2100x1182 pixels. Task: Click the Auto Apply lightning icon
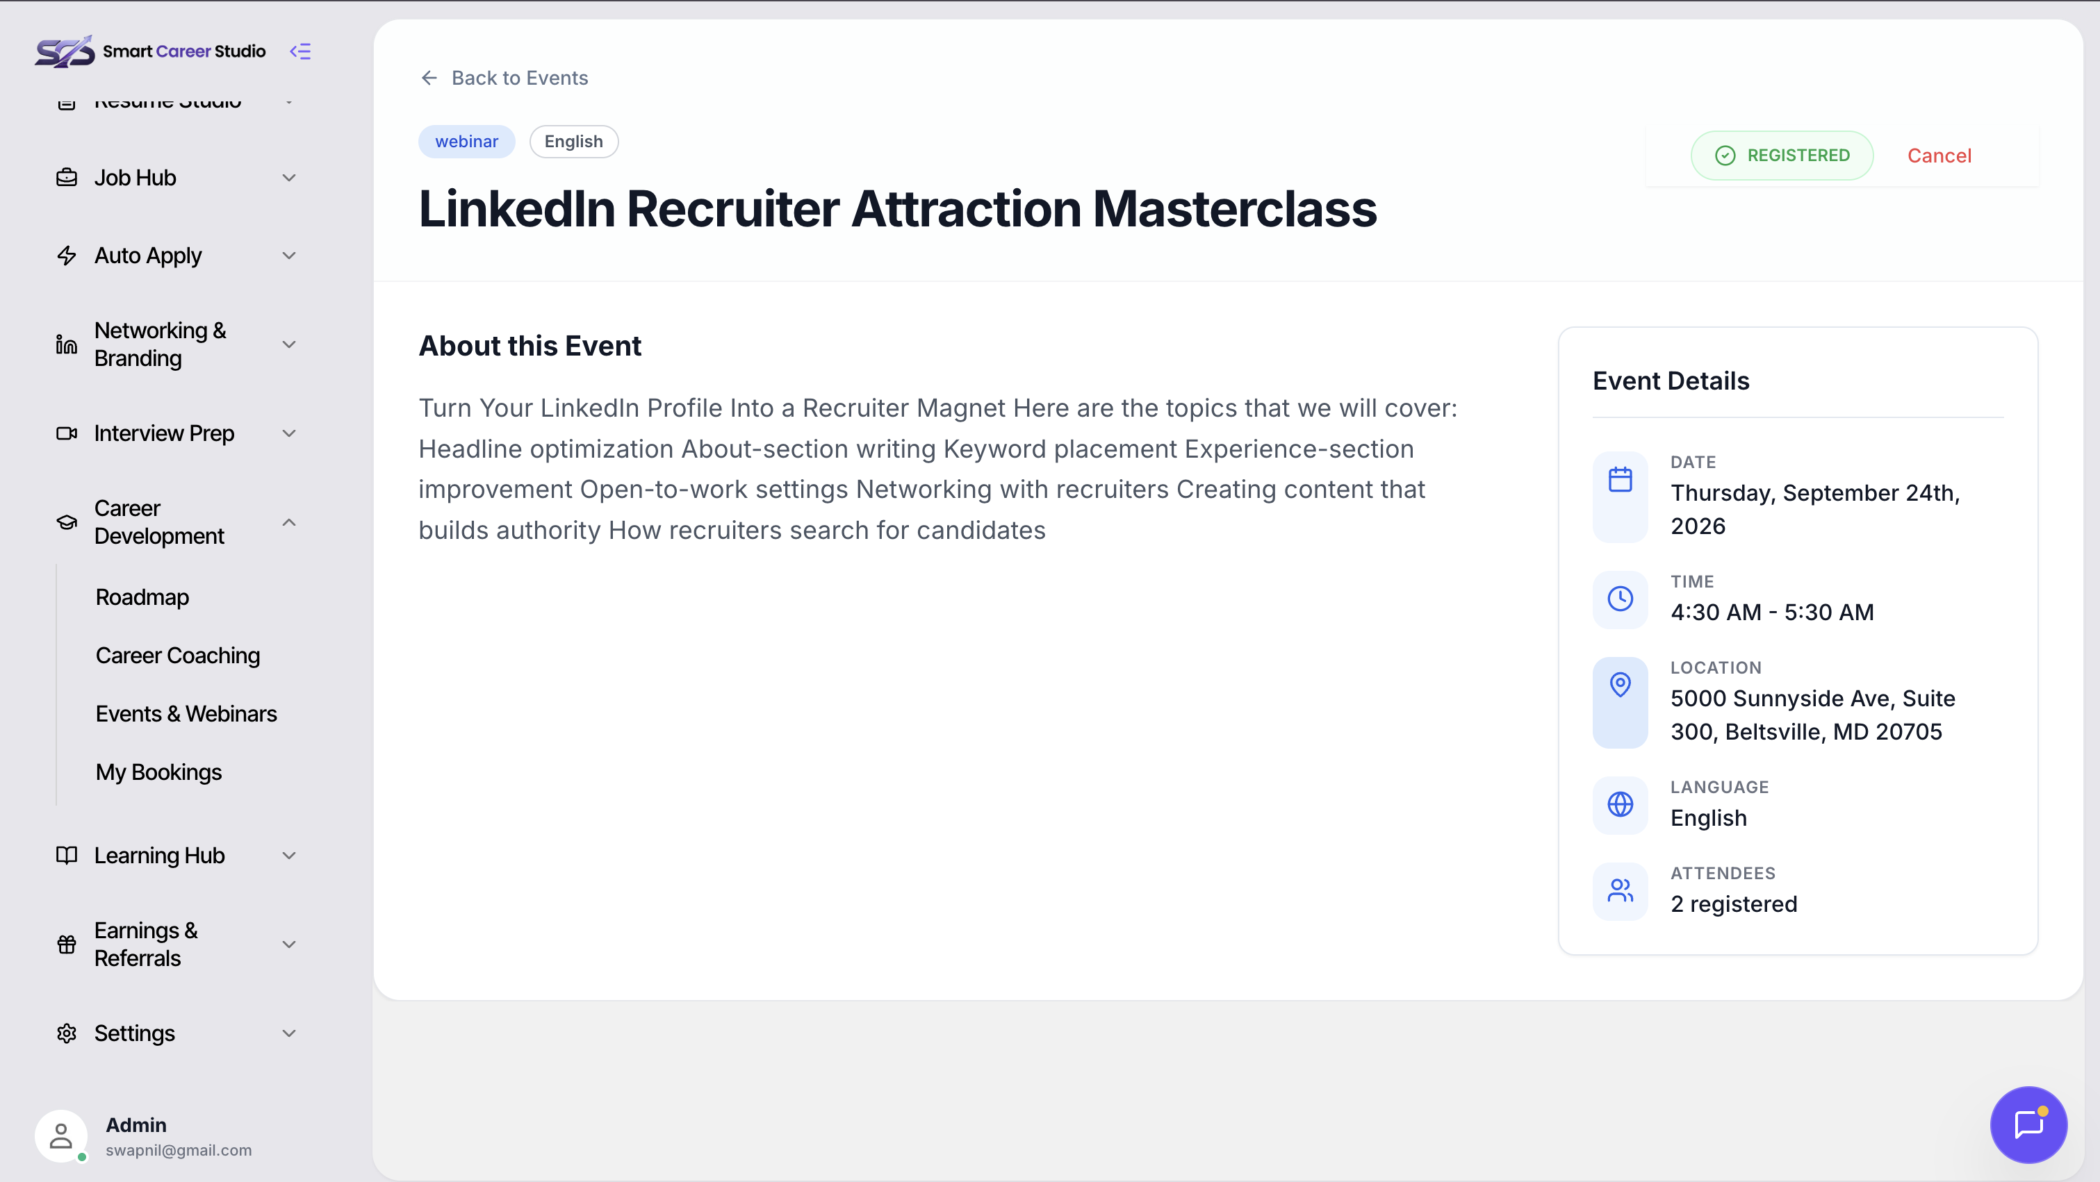point(67,256)
